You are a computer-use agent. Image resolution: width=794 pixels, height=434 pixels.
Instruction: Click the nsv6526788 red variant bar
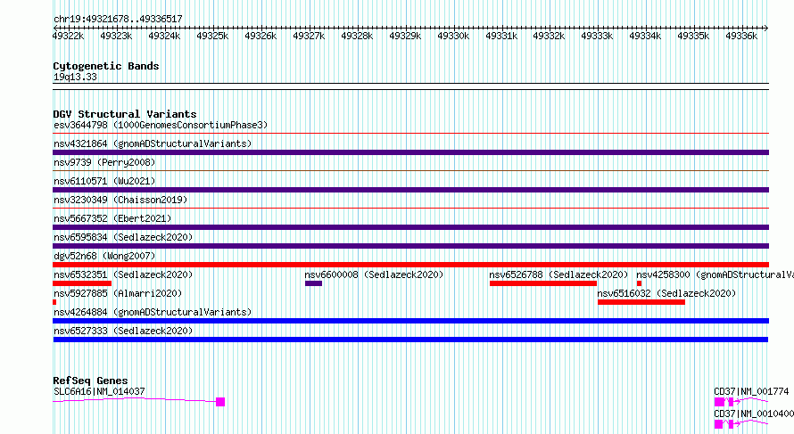[543, 283]
